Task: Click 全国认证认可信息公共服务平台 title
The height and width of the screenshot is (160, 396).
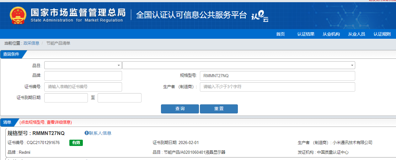Action: click(191, 15)
